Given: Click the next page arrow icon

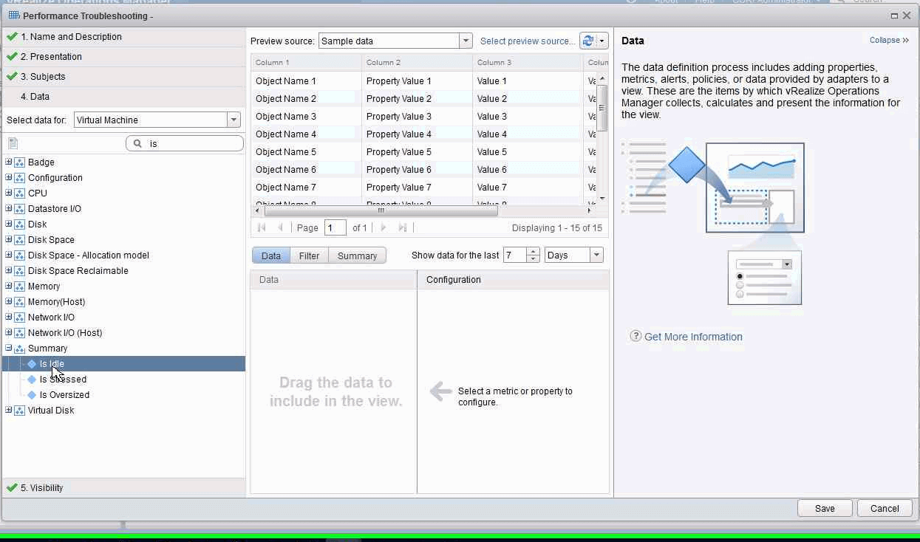Looking at the screenshot, I should [384, 228].
